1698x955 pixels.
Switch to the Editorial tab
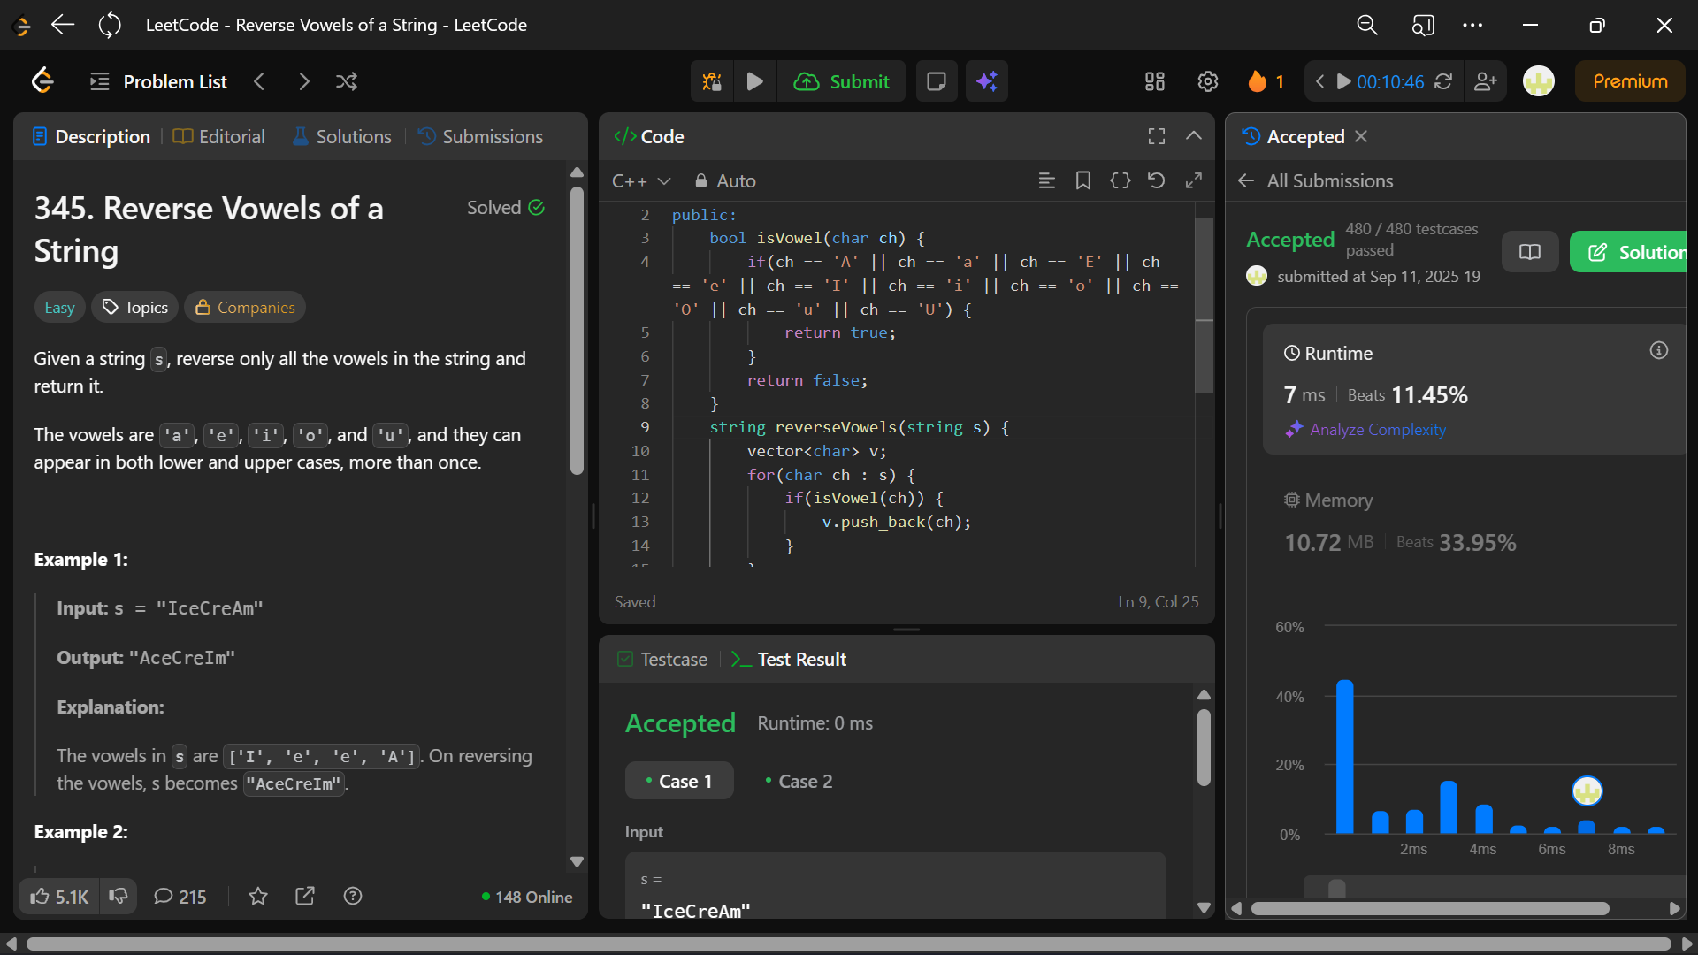(219, 136)
